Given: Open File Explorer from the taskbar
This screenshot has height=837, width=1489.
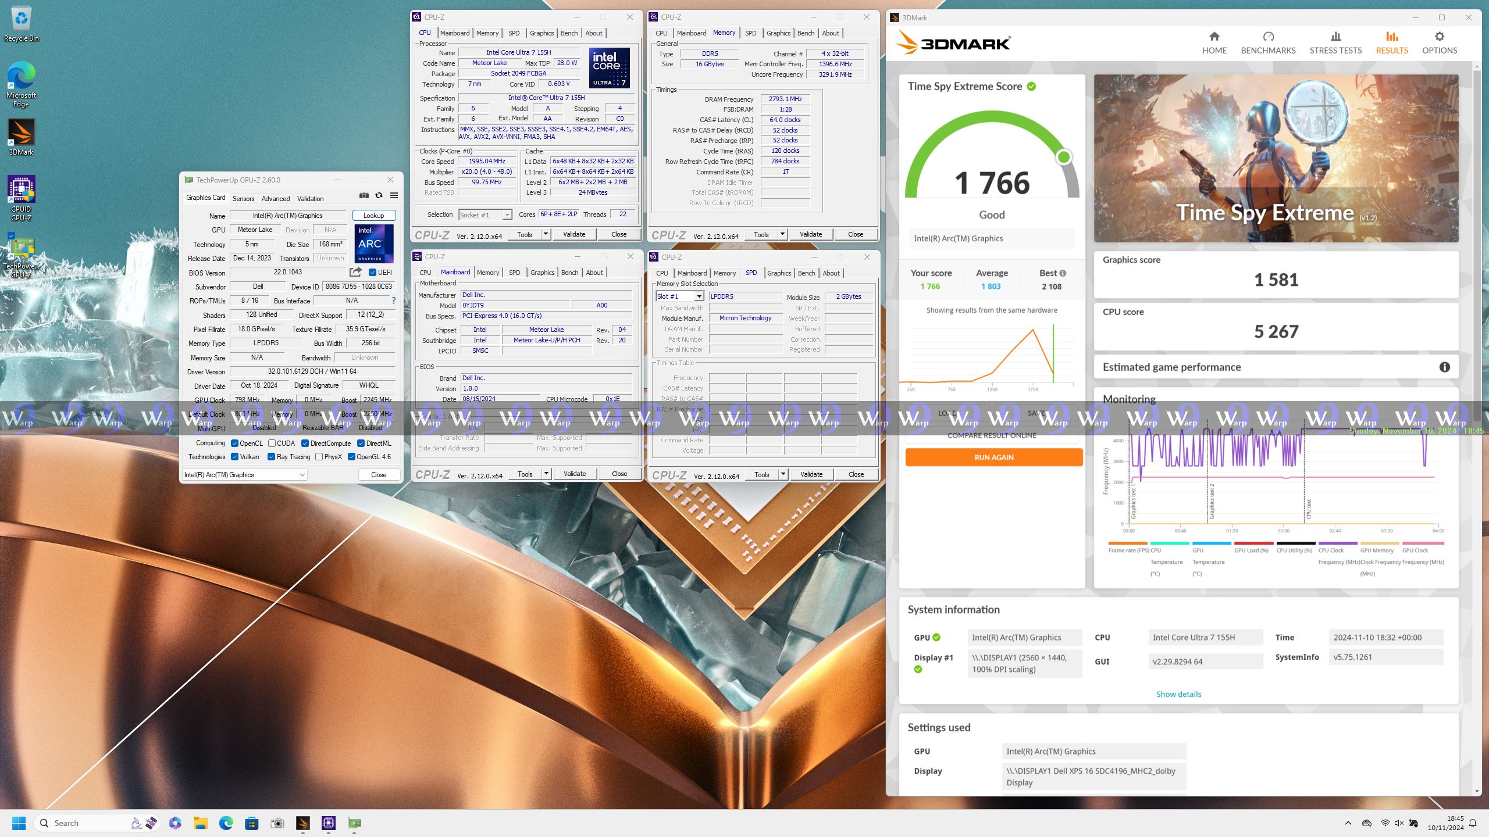Looking at the screenshot, I should 201,823.
